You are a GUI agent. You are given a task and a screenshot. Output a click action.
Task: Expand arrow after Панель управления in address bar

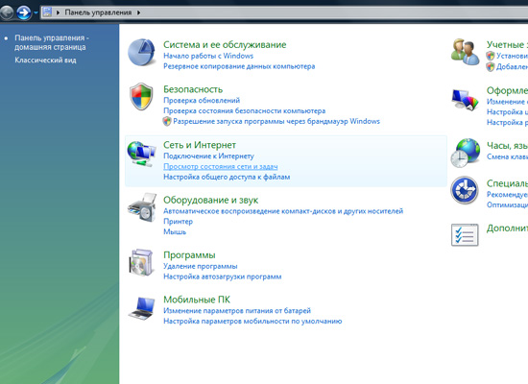(138, 12)
